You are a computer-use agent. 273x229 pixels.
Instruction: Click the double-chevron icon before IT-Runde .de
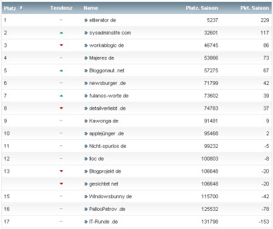tap(86, 222)
